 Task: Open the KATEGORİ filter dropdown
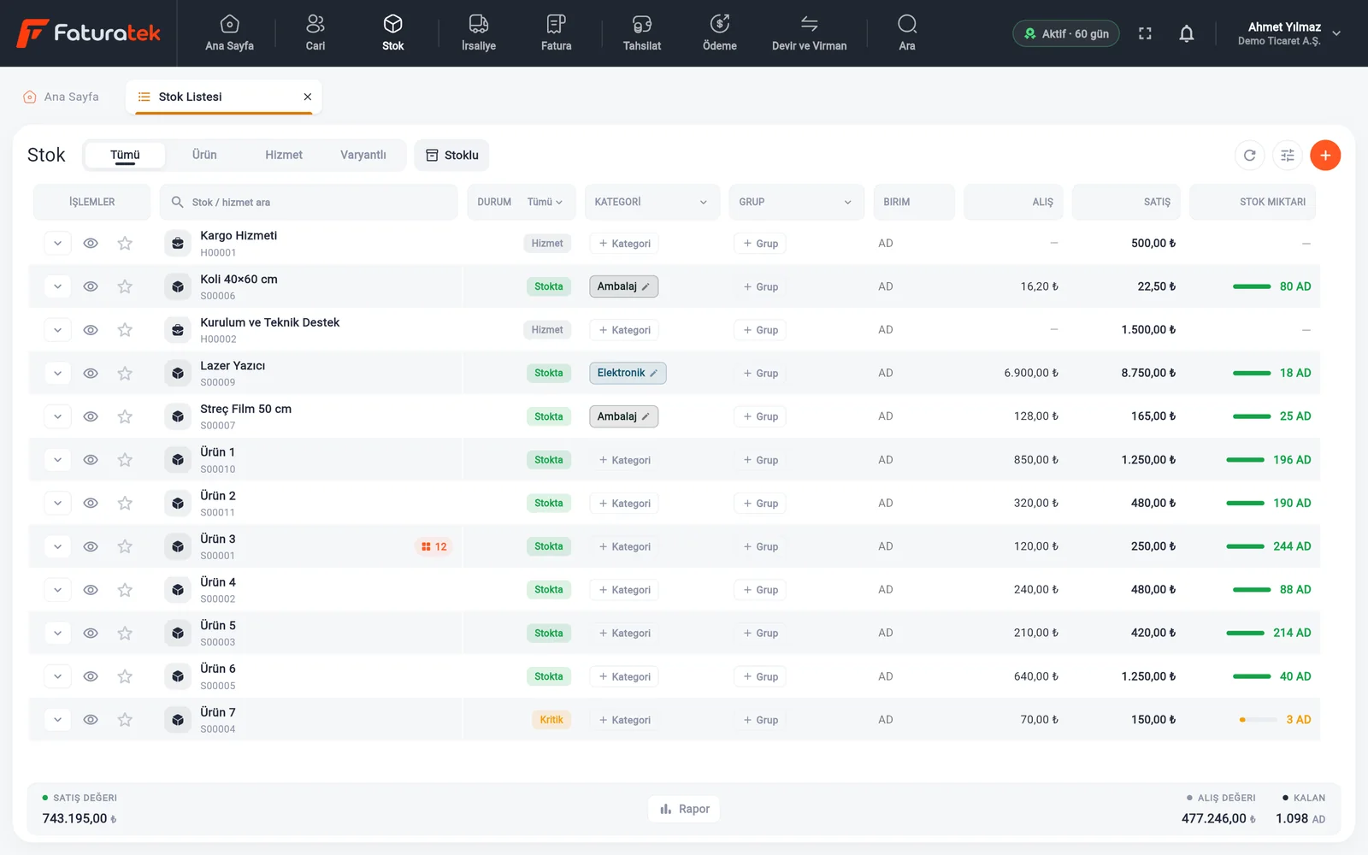point(652,202)
